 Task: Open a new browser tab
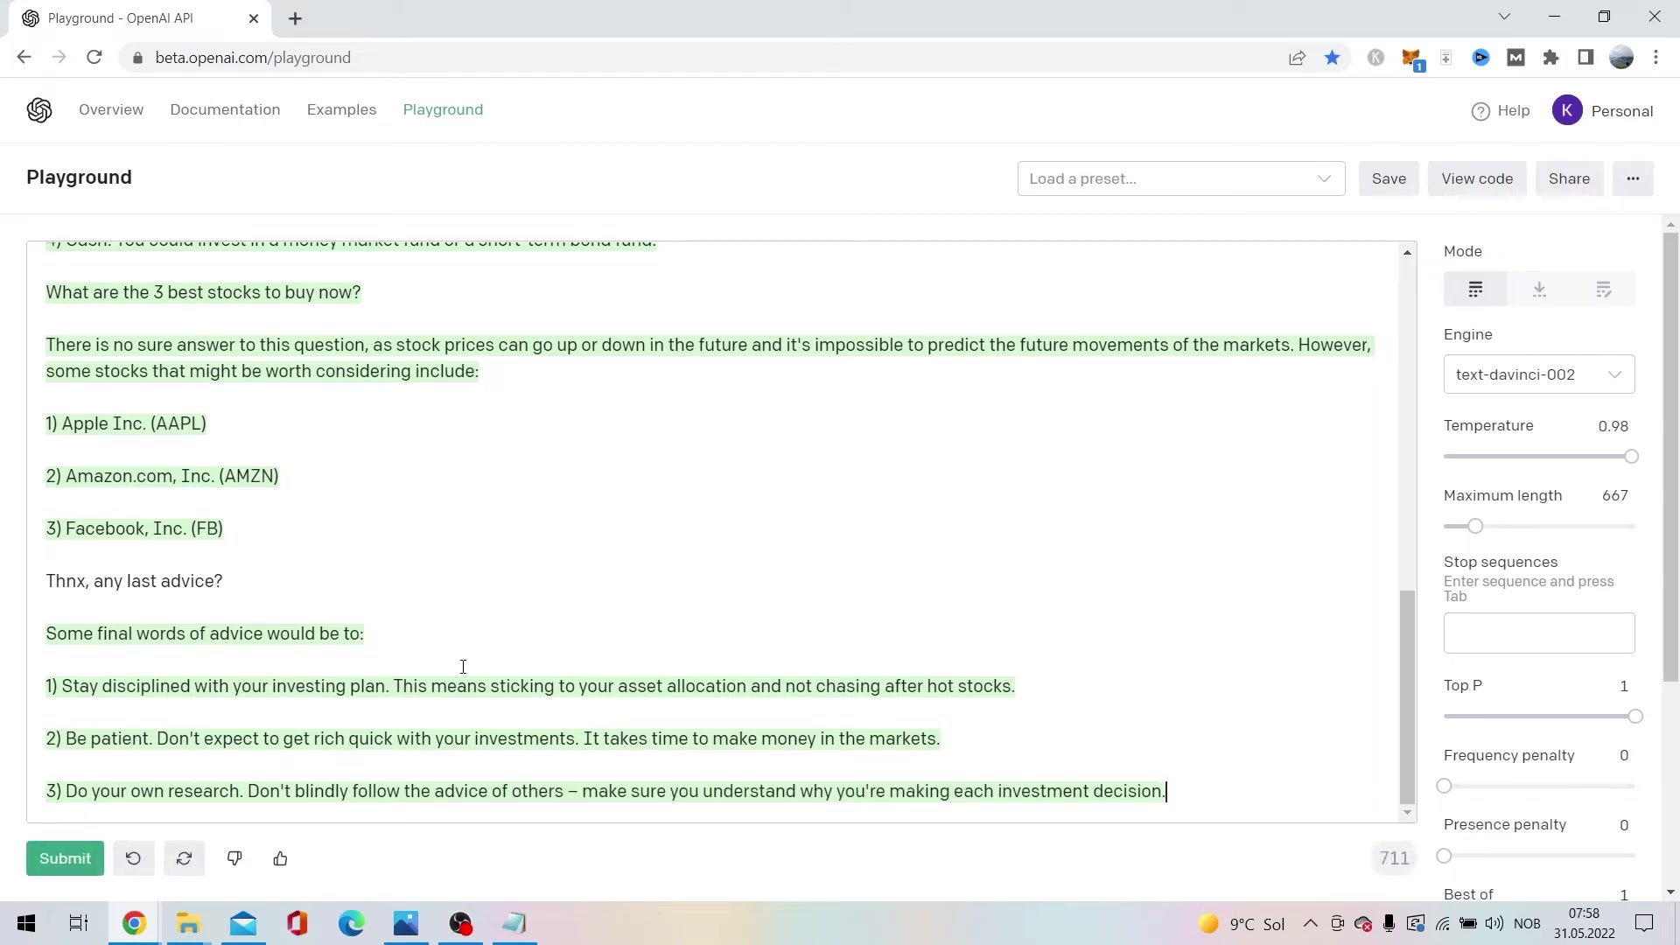click(x=295, y=18)
